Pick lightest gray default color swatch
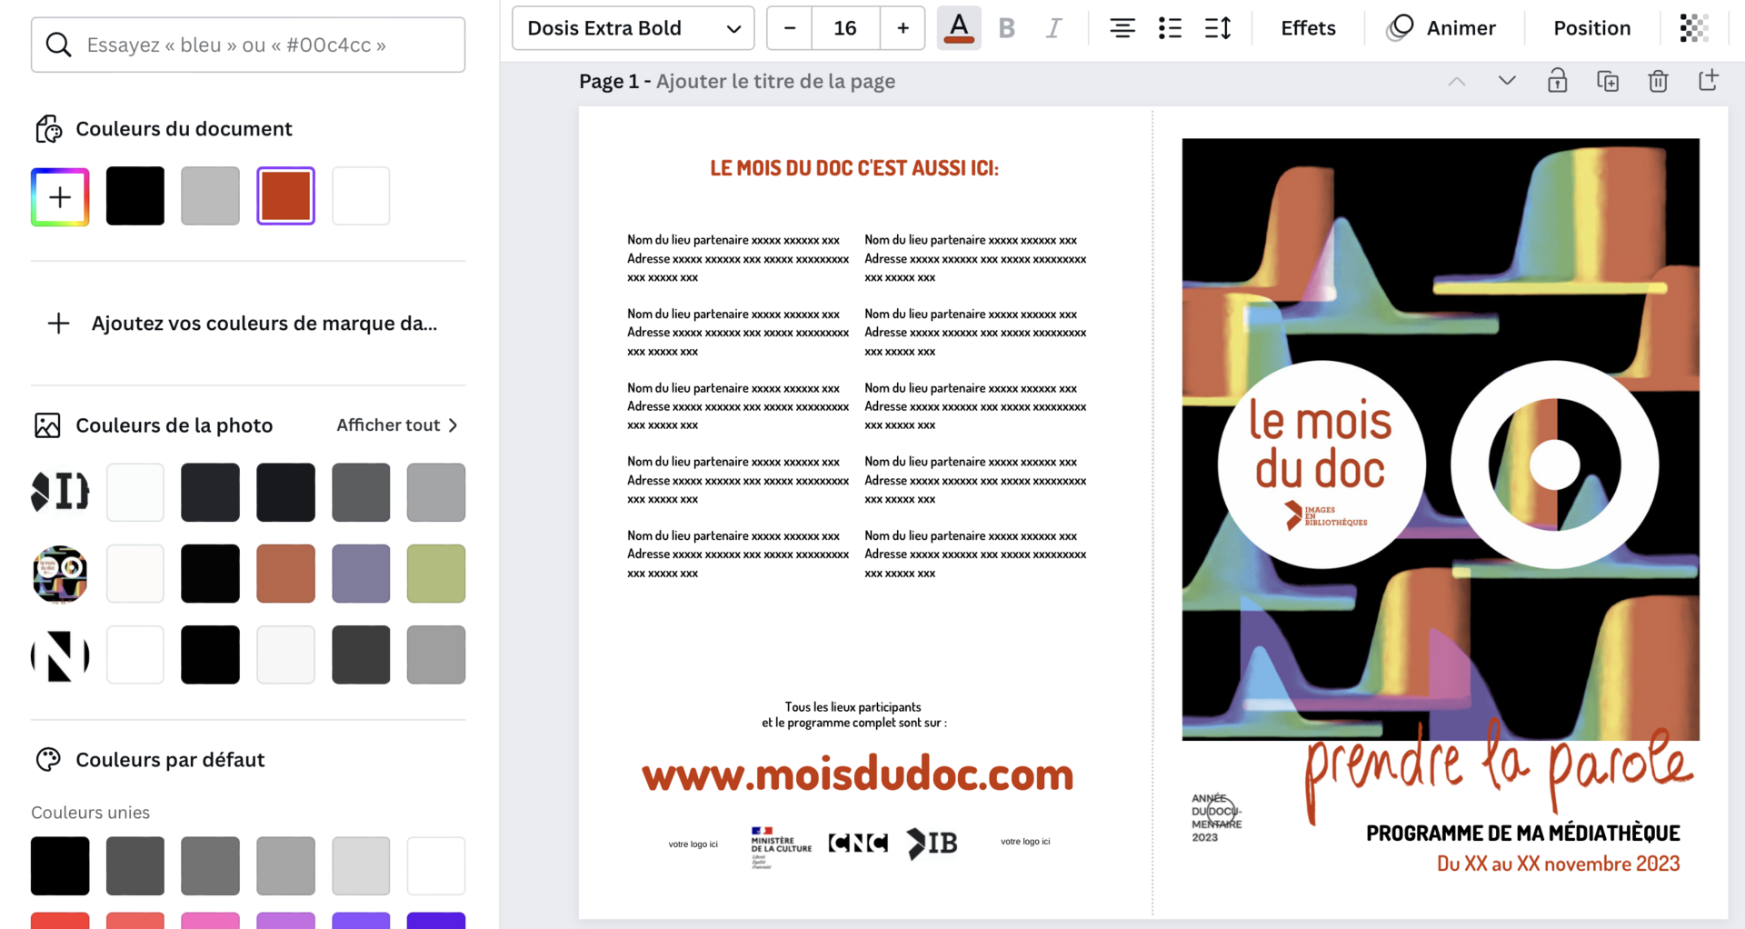Screen dimensions: 1745x929 tap(361, 866)
